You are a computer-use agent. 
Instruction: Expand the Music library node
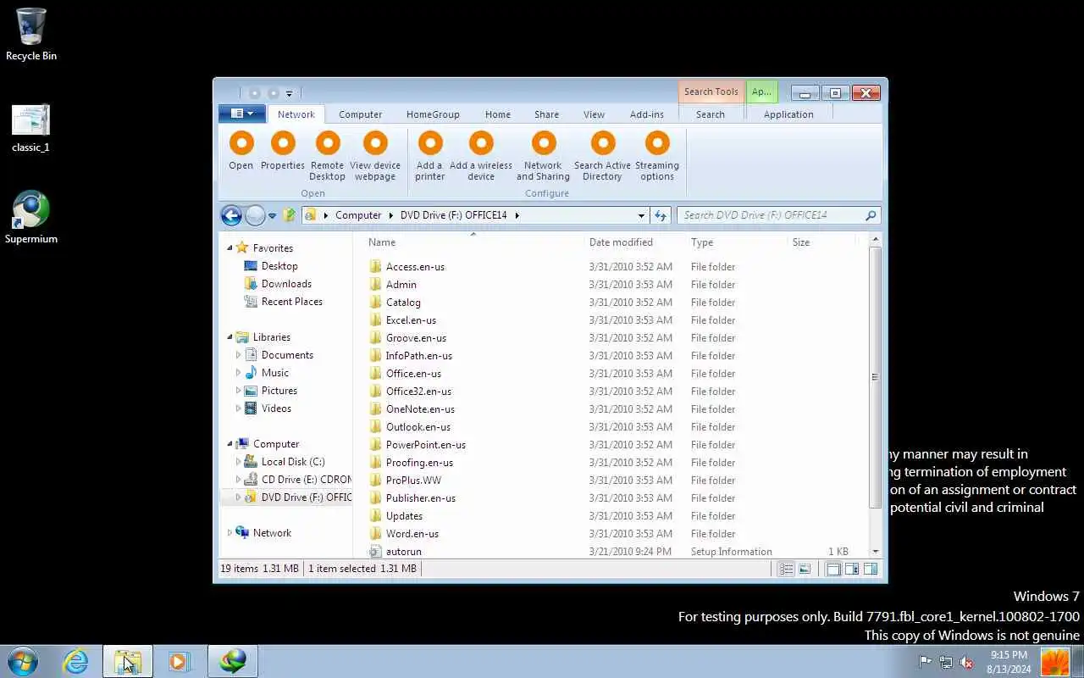[238, 373]
